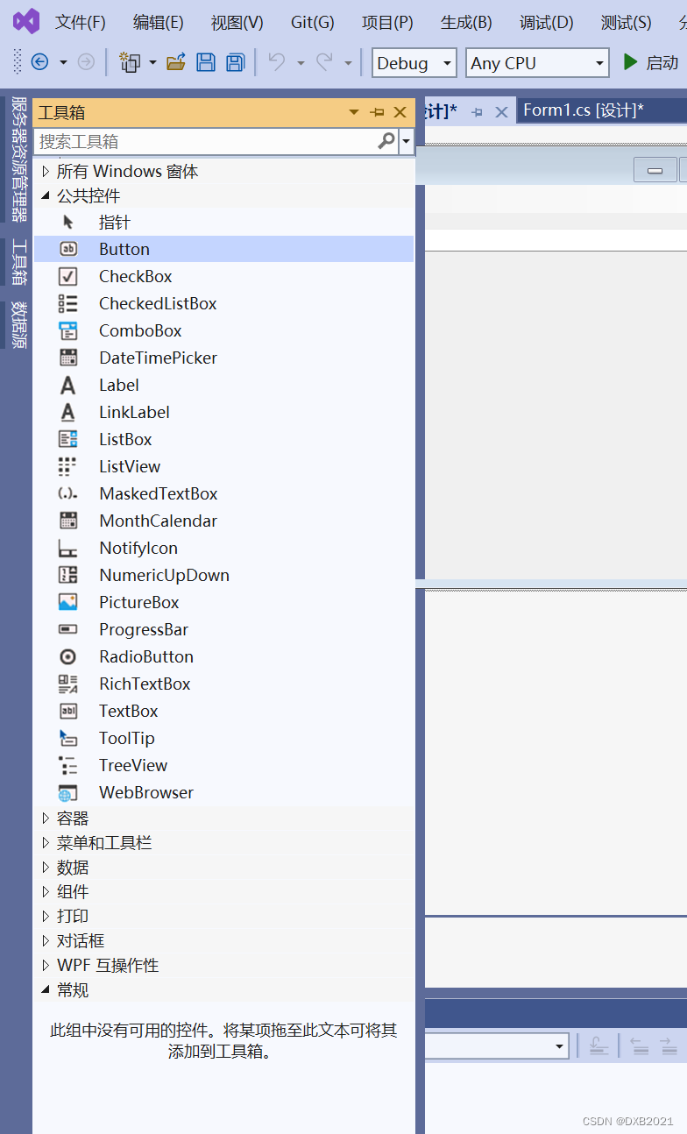This screenshot has width=687, height=1134.
Task: Choose the CheckedListBox control icon
Action: tap(68, 303)
